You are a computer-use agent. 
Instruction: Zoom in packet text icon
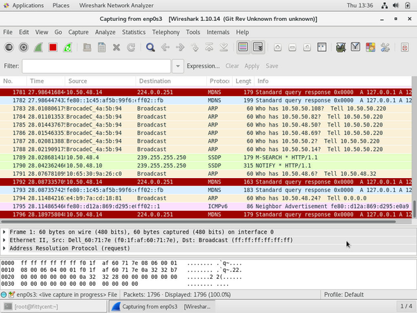pos(277,47)
